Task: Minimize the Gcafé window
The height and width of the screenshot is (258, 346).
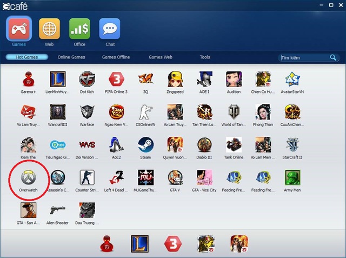Action: pyautogui.click(x=322, y=5)
